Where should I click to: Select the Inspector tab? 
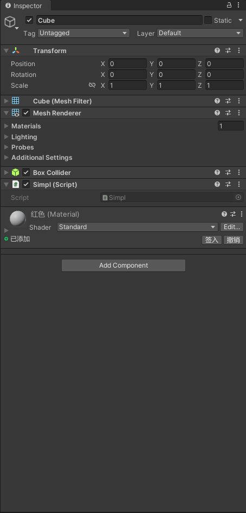(23, 6)
